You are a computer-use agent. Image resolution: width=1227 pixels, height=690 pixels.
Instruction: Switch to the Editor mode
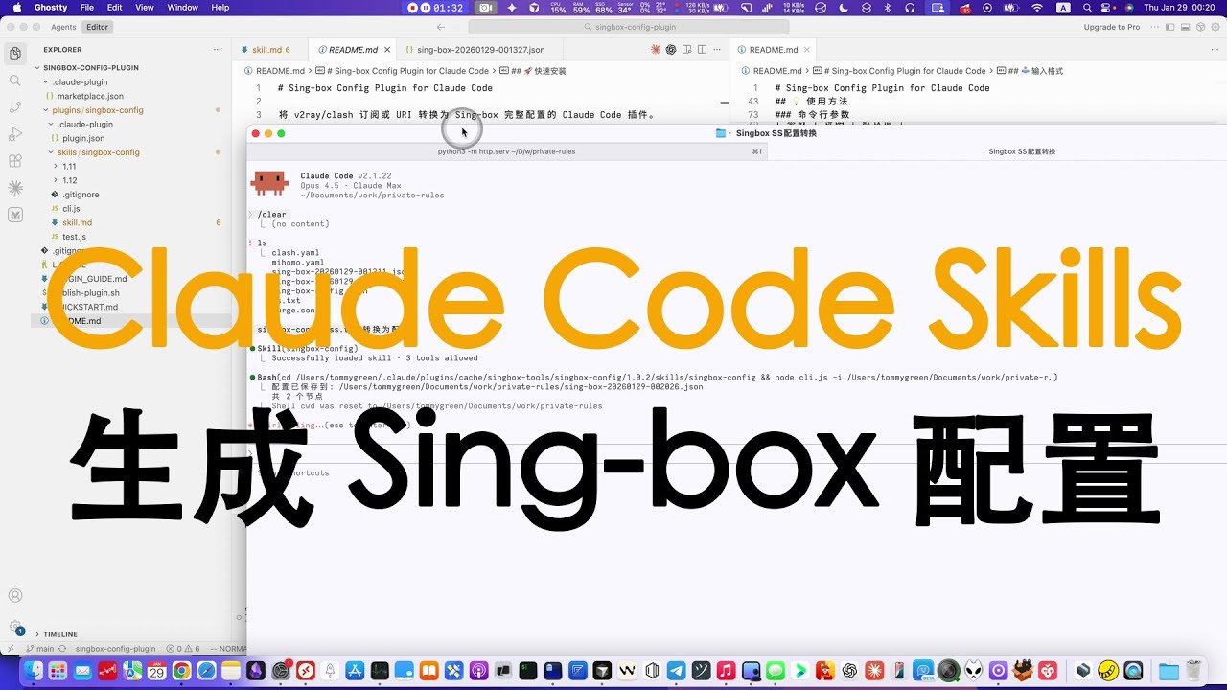tap(97, 27)
